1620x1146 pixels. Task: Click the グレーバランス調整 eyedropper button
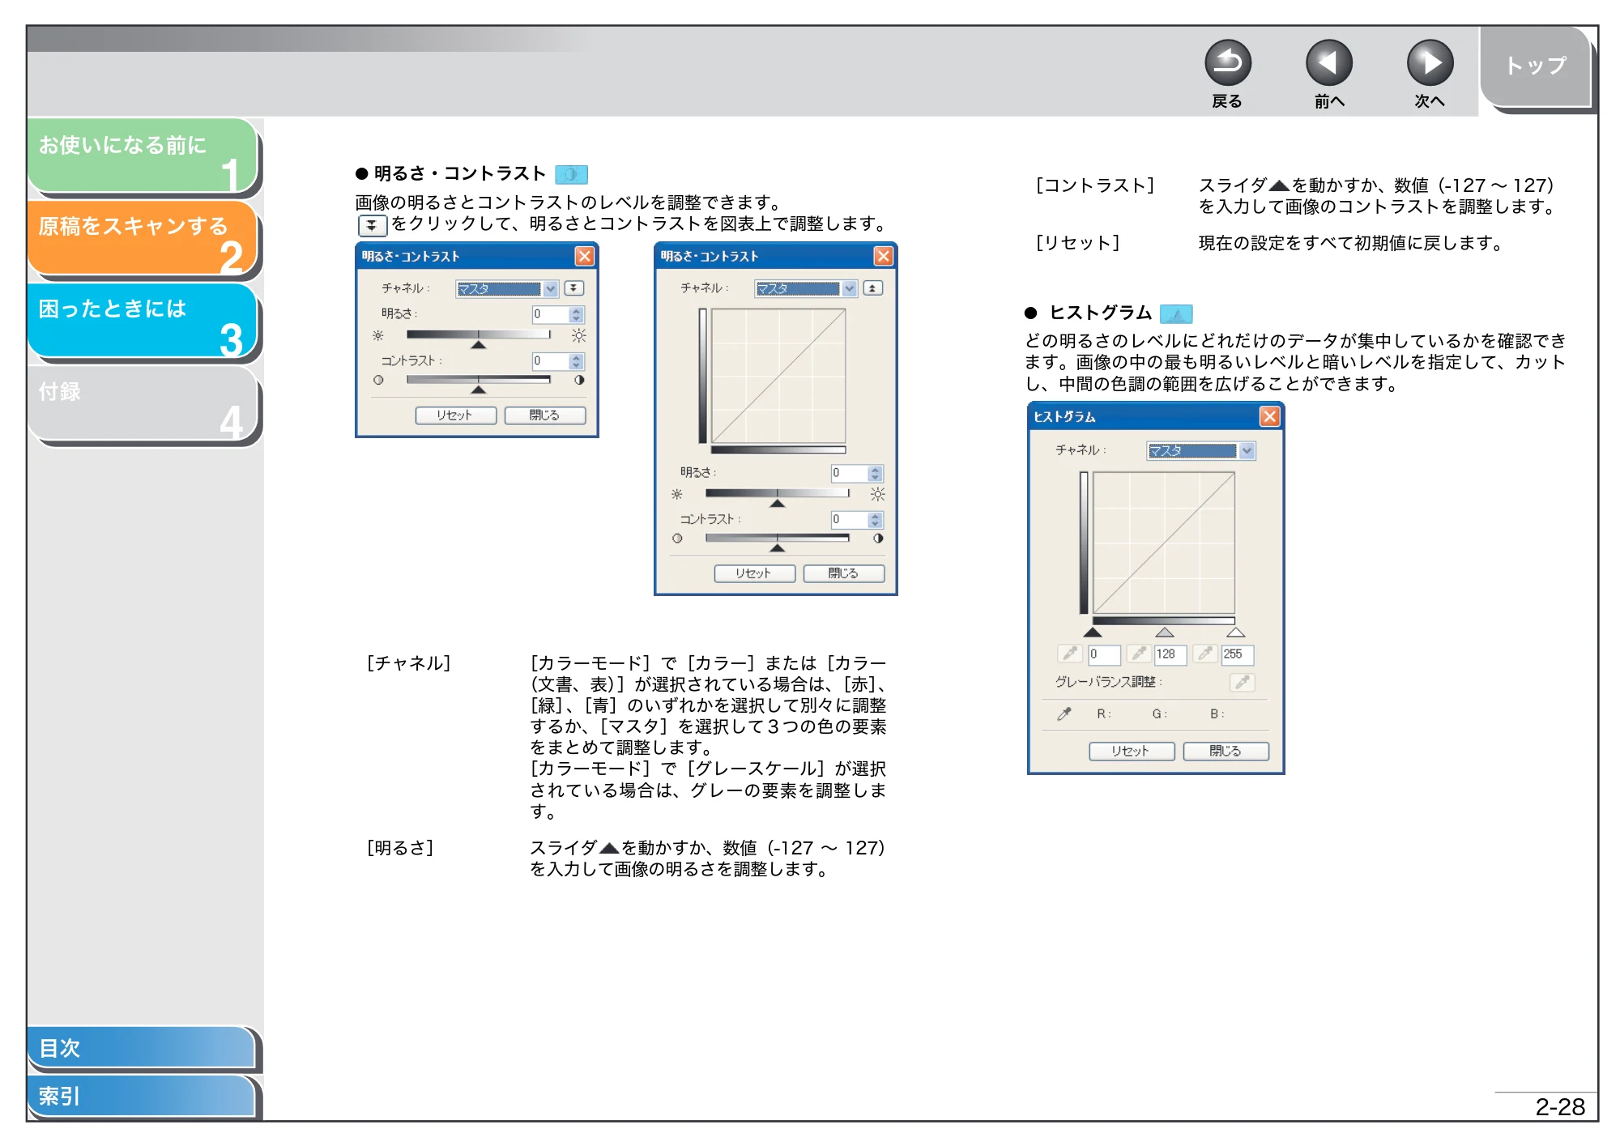pyautogui.click(x=1243, y=682)
